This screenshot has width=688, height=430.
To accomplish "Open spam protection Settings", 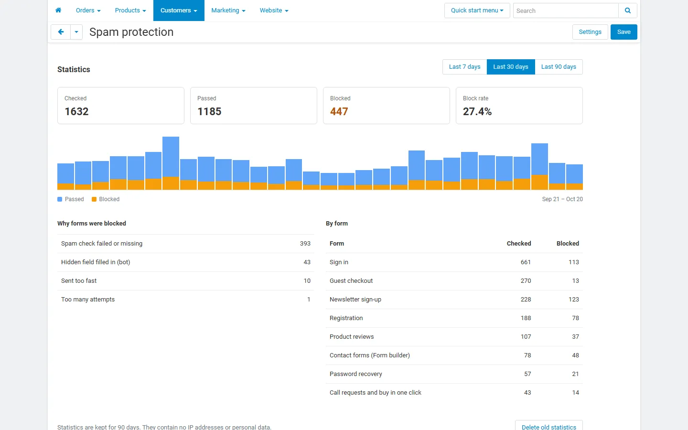I will [590, 32].
